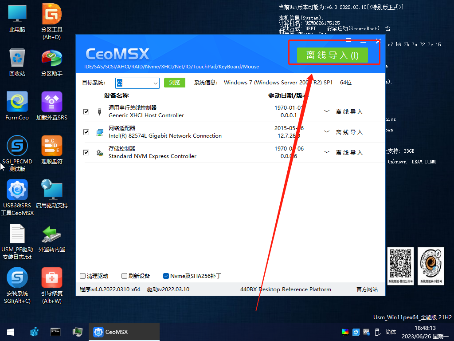Switch input method via 简体 indicator
This screenshot has width=454, height=341.
tap(391, 332)
